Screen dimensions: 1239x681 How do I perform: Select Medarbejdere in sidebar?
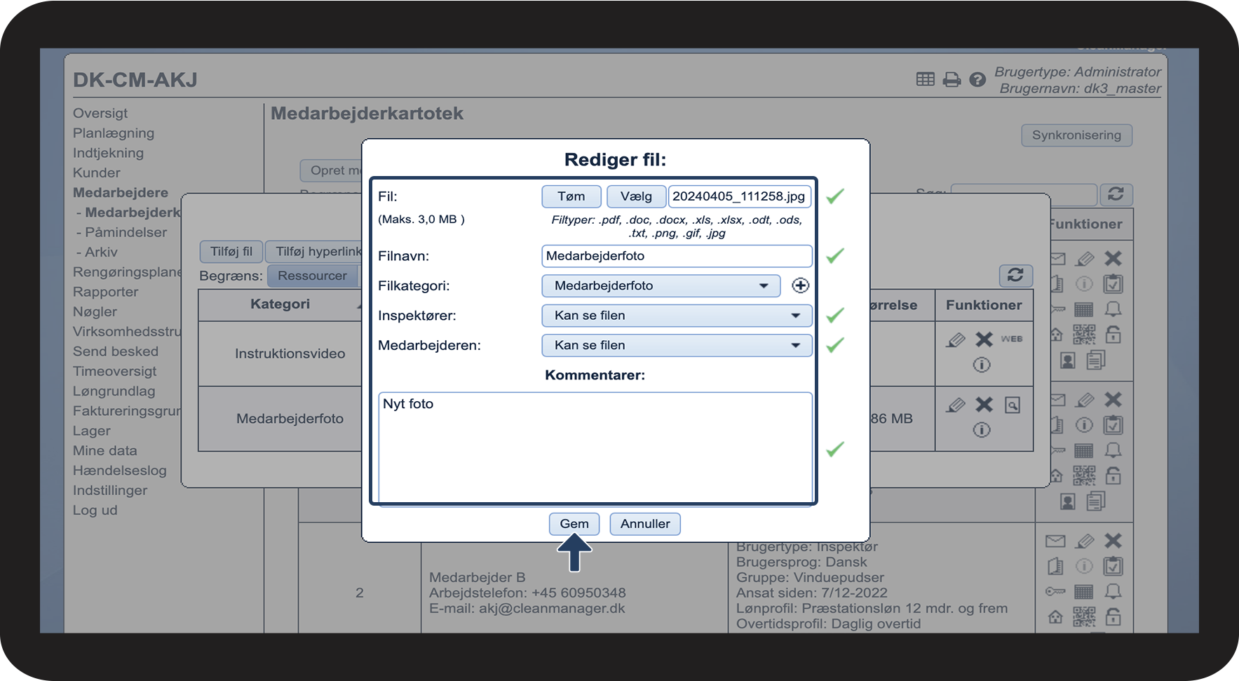tap(121, 192)
